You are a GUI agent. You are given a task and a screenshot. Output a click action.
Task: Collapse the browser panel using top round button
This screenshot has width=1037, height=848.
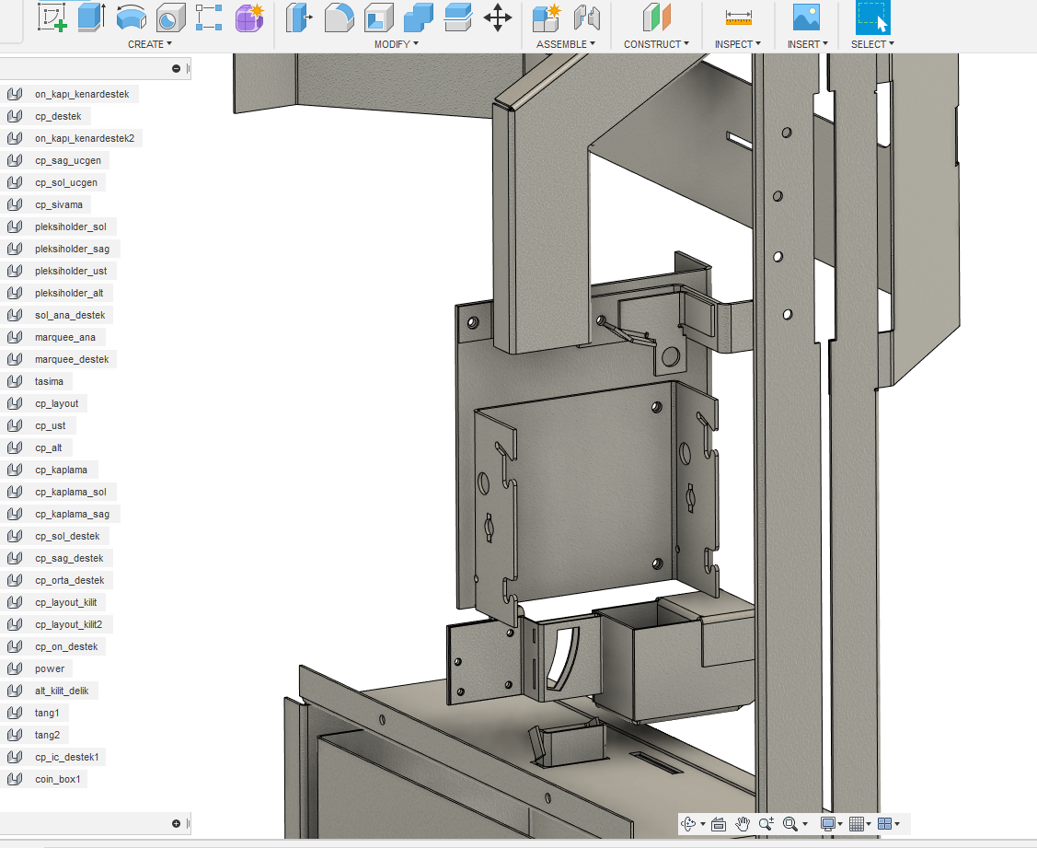coord(176,68)
